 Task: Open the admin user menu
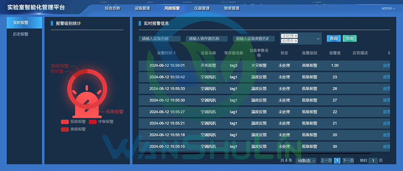click(x=388, y=8)
